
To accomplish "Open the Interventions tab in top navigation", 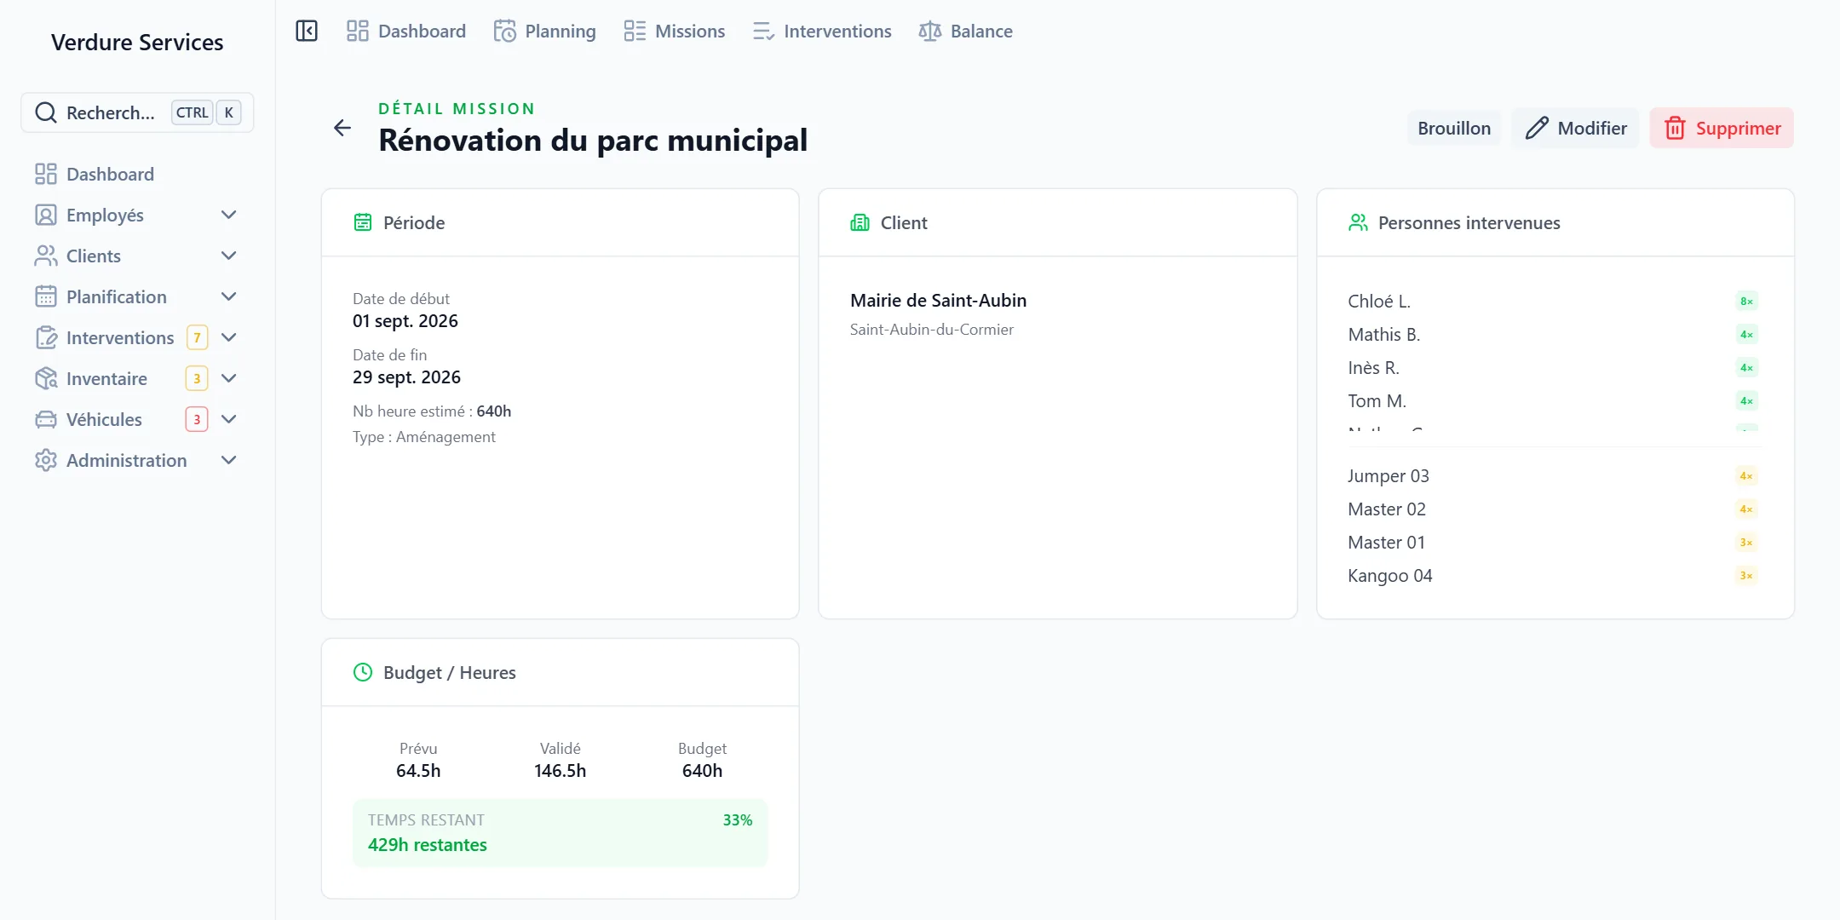I will click(822, 32).
